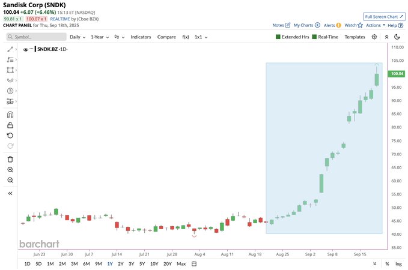Click the REALTIME quote link

pos(60,19)
